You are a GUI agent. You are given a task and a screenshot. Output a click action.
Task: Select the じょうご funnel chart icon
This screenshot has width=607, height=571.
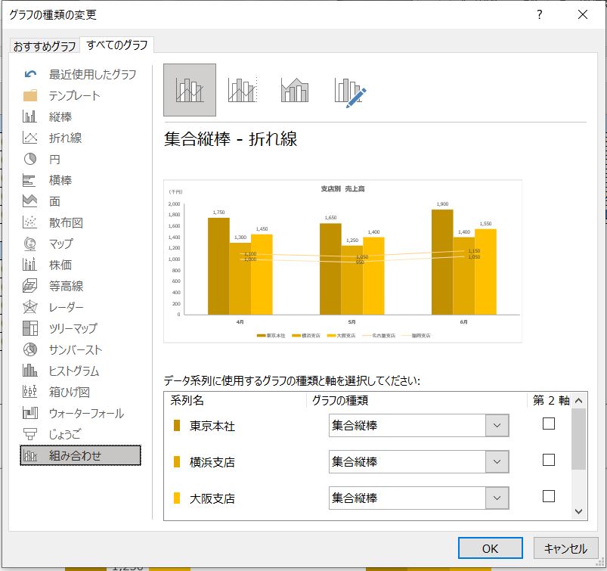(30, 434)
